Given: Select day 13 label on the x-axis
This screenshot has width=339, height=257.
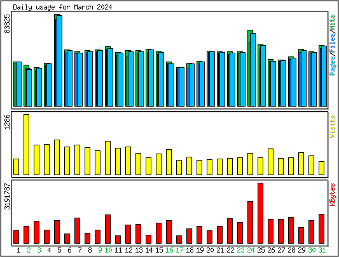Looking at the screenshot, I should click(x=139, y=250).
